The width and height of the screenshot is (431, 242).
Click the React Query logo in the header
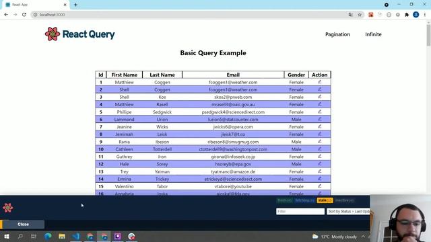[x=79, y=34]
